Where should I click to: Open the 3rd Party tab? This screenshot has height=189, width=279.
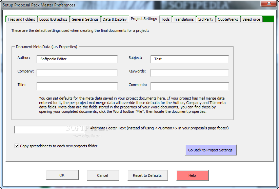click(206, 19)
